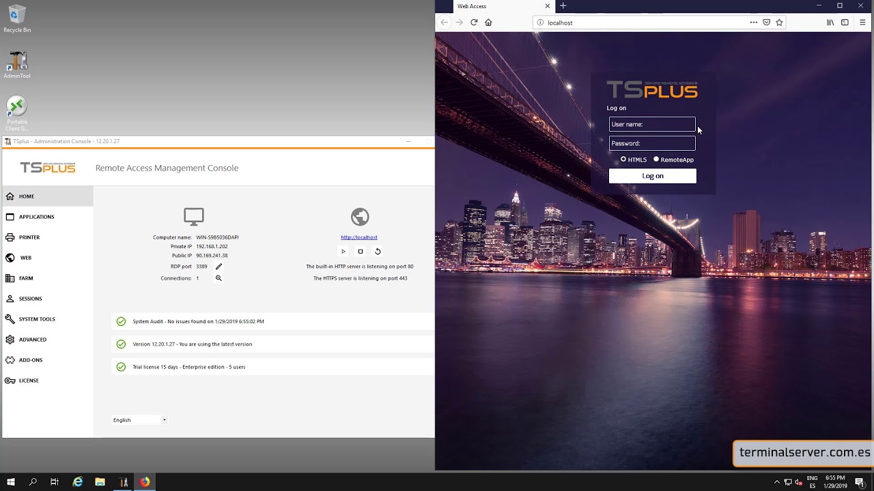
Task: Open License section in sidebar
Action: 48,381
